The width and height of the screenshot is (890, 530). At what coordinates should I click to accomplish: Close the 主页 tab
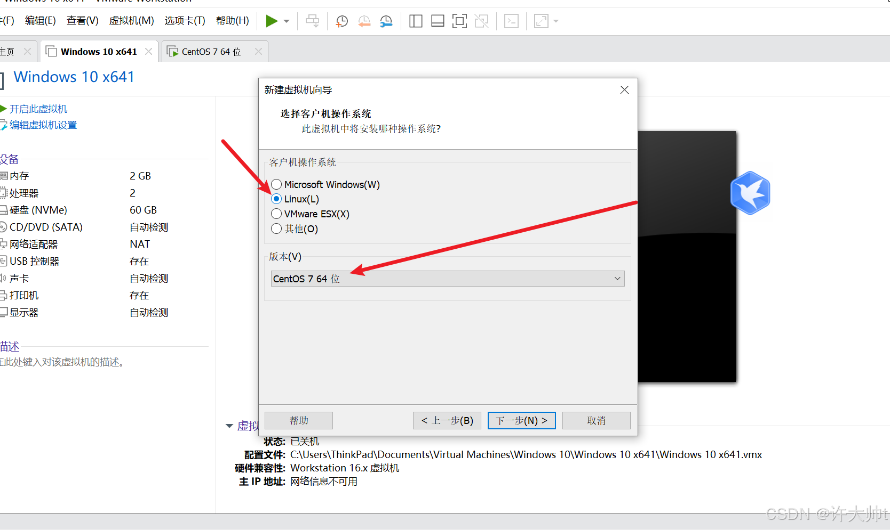click(x=28, y=52)
